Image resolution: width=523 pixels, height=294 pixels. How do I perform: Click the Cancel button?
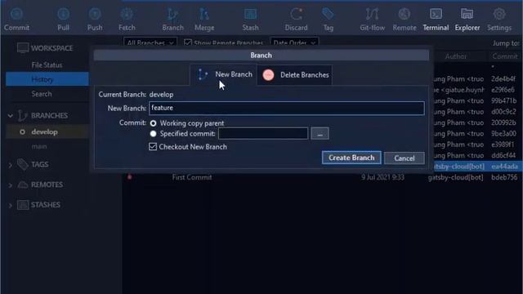point(405,158)
